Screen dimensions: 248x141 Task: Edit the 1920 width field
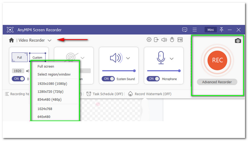point(18,71)
